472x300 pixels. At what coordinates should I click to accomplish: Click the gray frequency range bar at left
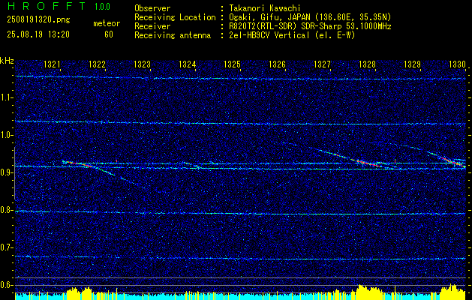[x=14, y=173]
